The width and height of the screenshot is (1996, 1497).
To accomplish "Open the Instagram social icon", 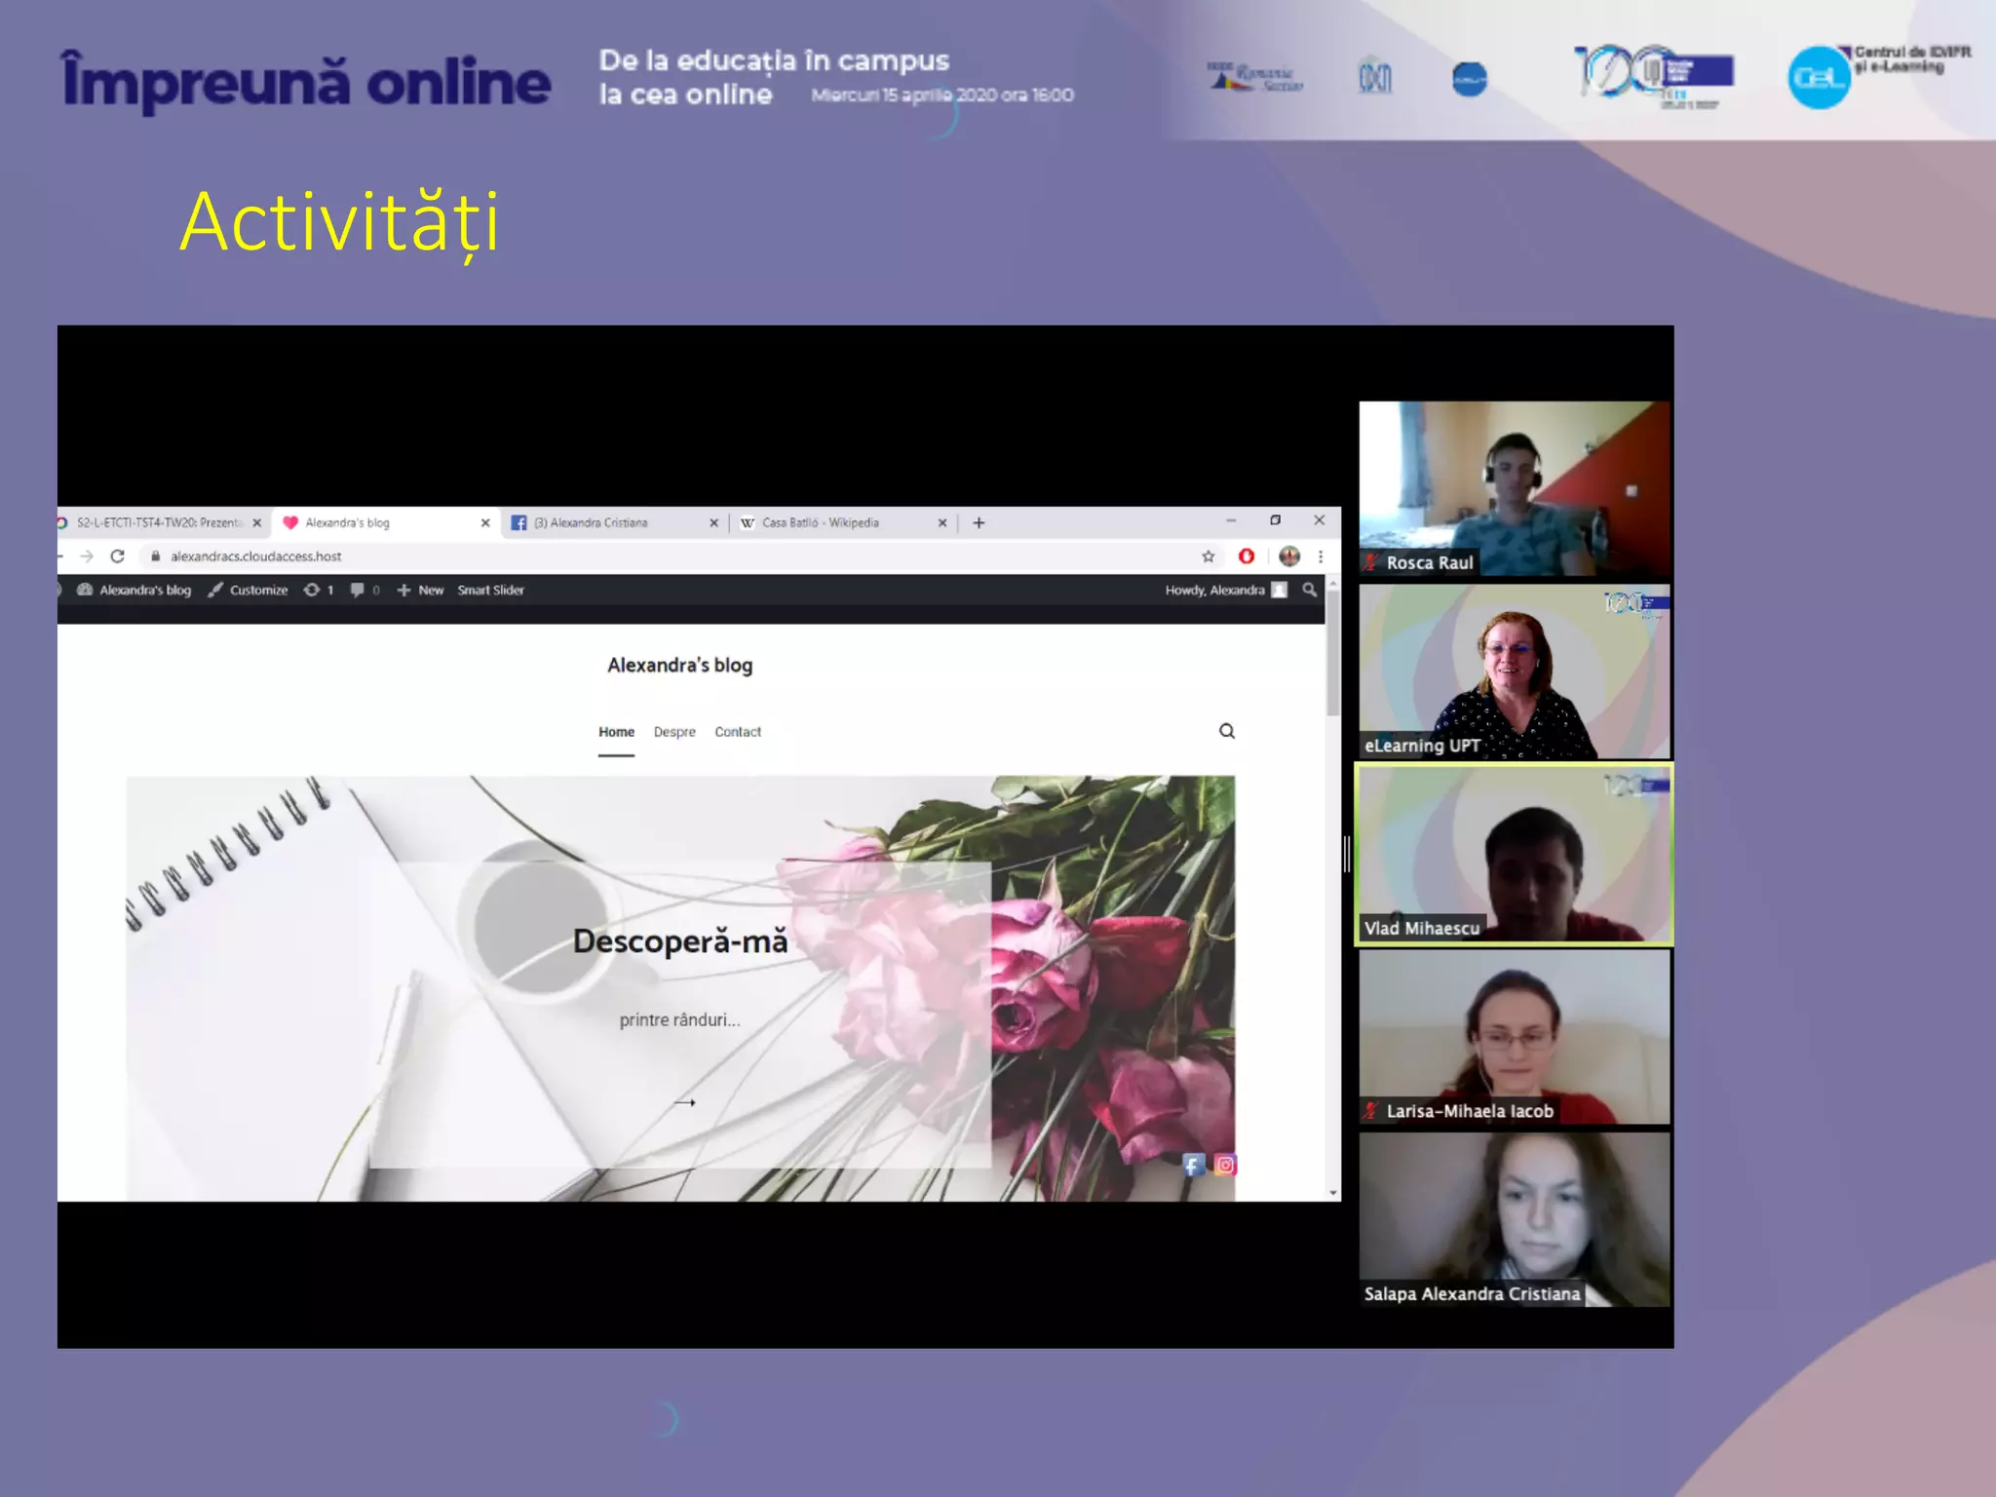I will pos(1225,1165).
